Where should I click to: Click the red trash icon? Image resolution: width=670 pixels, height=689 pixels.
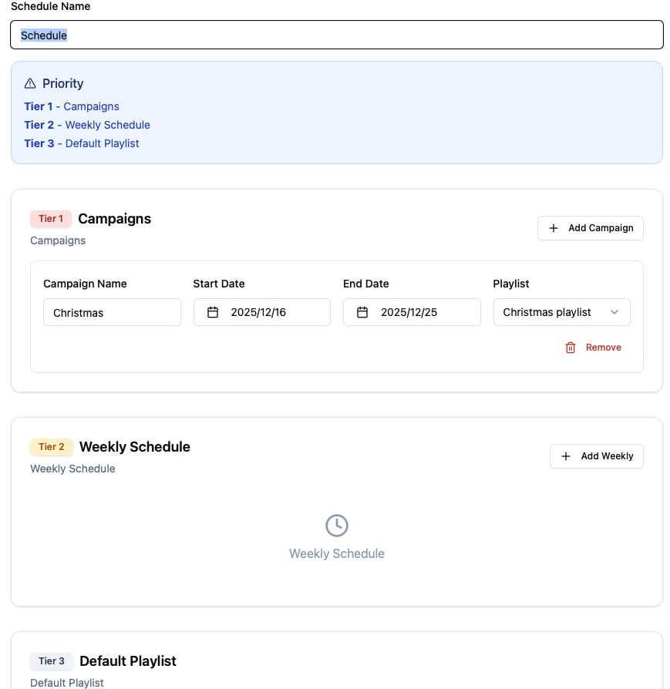pos(571,348)
